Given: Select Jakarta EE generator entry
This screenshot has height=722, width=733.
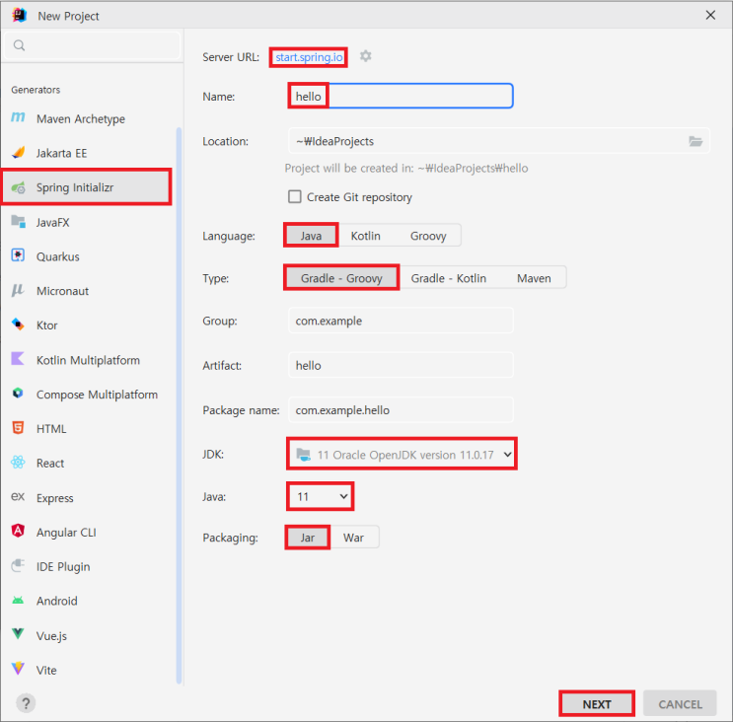Looking at the screenshot, I should [x=87, y=153].
